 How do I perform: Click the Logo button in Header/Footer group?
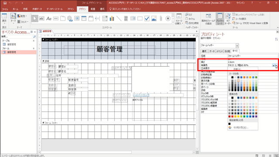189,14
